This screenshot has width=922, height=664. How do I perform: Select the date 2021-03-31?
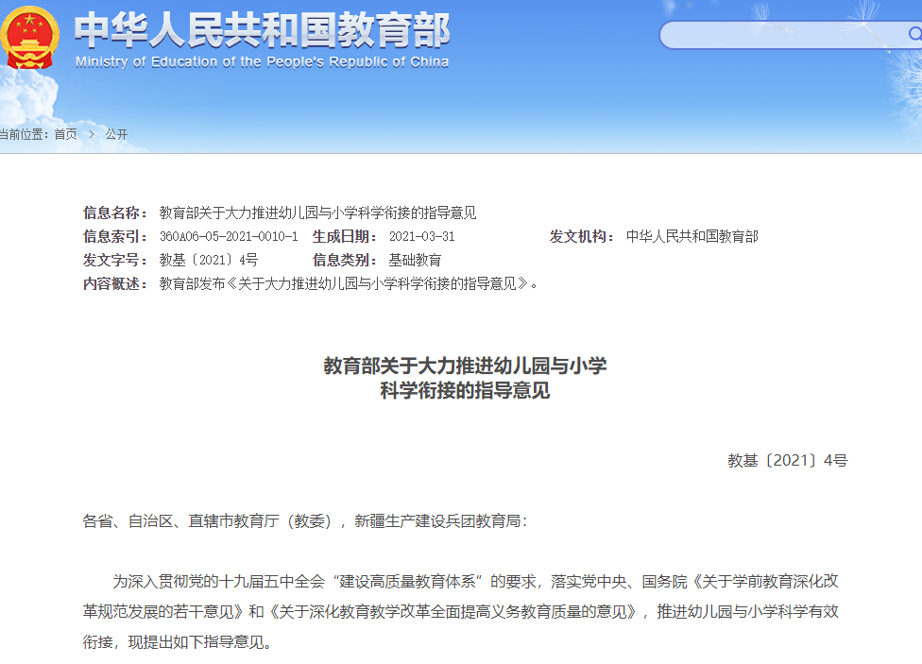[421, 236]
